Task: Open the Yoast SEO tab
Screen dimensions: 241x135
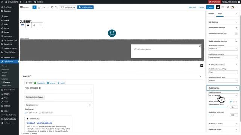Action: click(29, 83)
